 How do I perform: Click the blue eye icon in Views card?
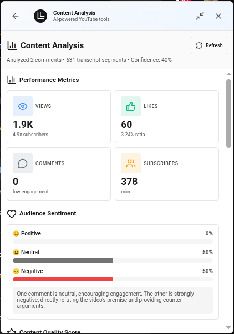(23, 106)
